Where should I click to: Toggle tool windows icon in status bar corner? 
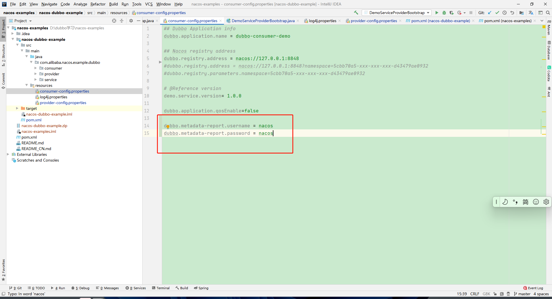tap(3, 294)
